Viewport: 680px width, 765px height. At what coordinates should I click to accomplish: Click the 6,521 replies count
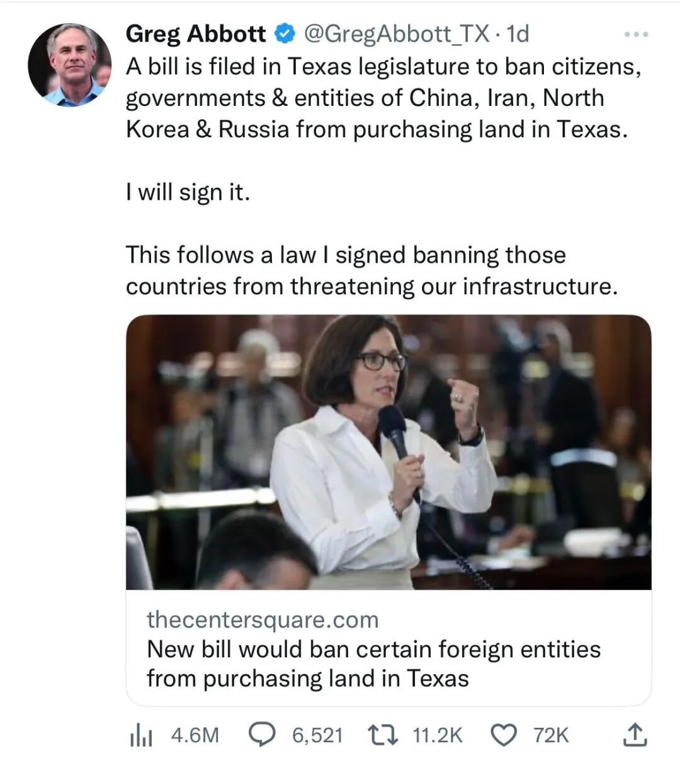click(317, 735)
